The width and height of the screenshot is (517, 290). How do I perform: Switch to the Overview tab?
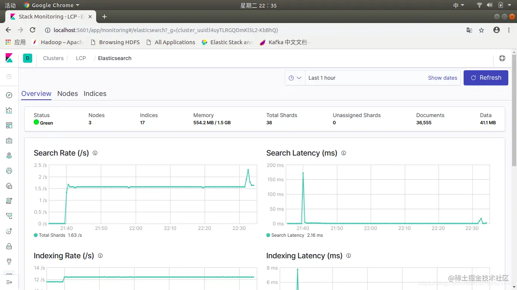pos(36,94)
